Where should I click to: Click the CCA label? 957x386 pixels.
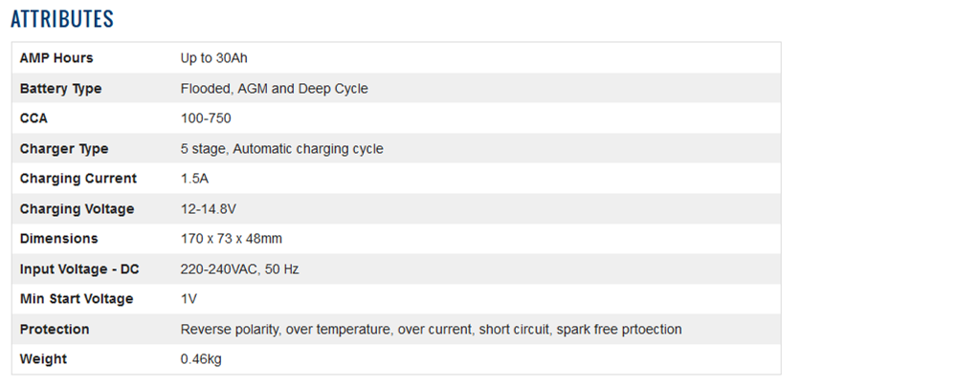pos(33,118)
